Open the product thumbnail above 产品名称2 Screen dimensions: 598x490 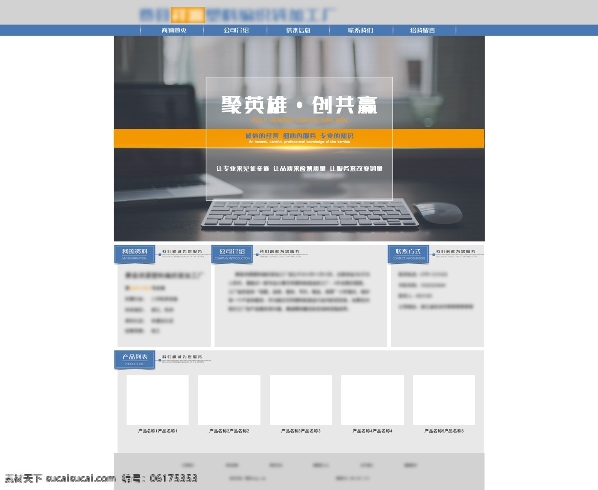pos(229,400)
